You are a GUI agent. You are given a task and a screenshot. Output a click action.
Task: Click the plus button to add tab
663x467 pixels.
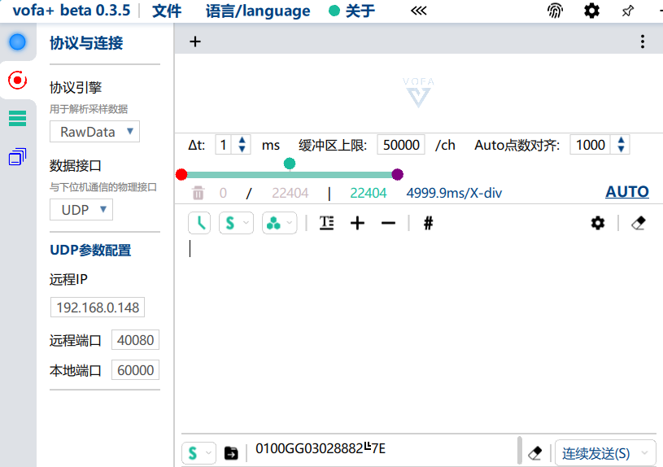pos(195,42)
